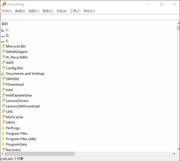Image resolution: width=180 pixels, height=161 pixels.
Task: Open the 帮助(H) menu
Action: (x=89, y=11)
